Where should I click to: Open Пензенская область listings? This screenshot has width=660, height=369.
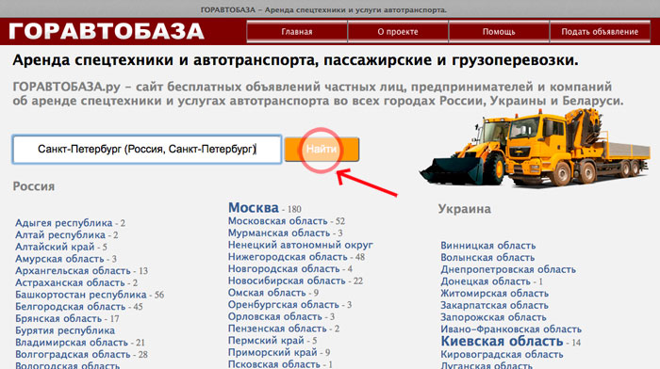[278, 329]
